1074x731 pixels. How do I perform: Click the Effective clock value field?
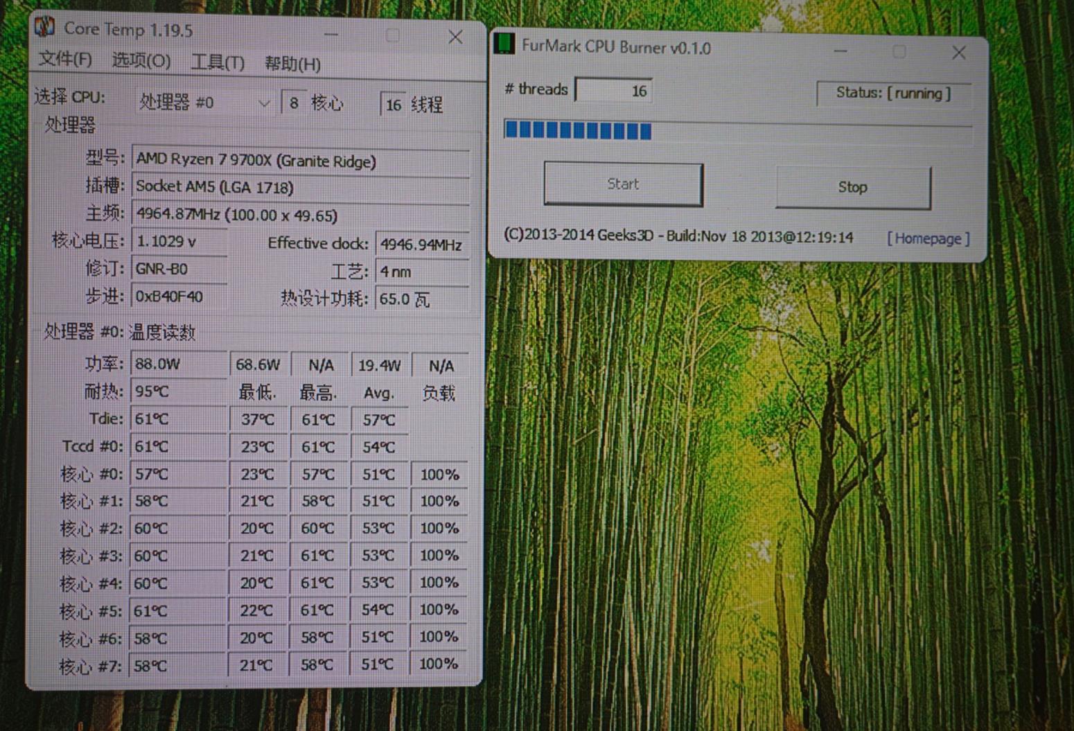(421, 244)
